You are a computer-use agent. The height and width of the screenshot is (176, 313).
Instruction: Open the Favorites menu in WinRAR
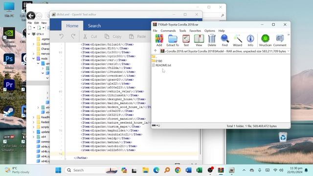click(195, 31)
